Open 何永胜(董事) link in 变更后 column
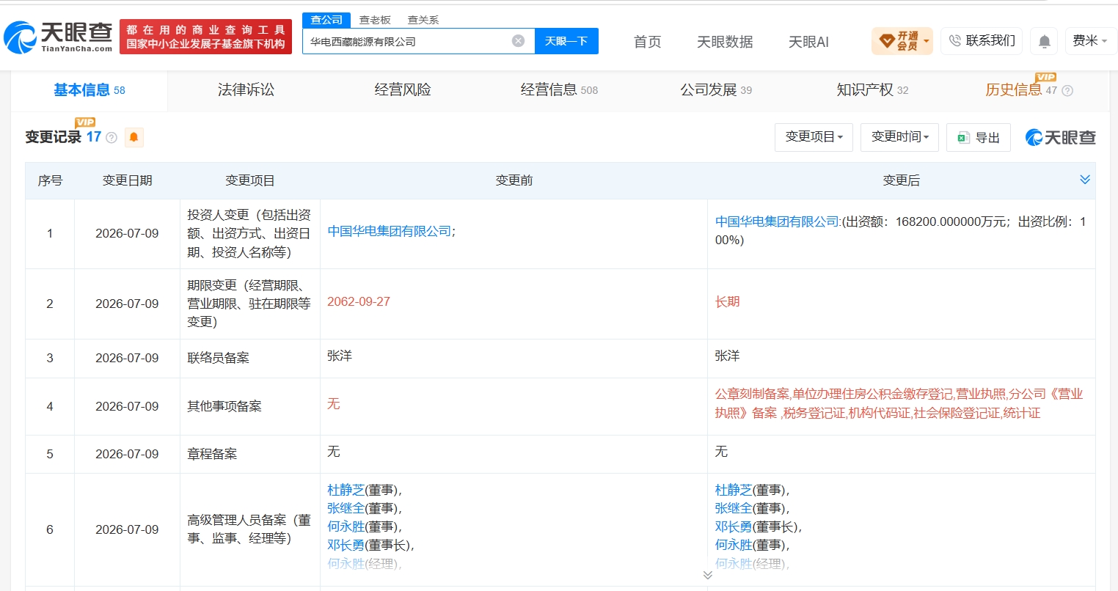Screen dimensions: 1118x591 click(734, 545)
